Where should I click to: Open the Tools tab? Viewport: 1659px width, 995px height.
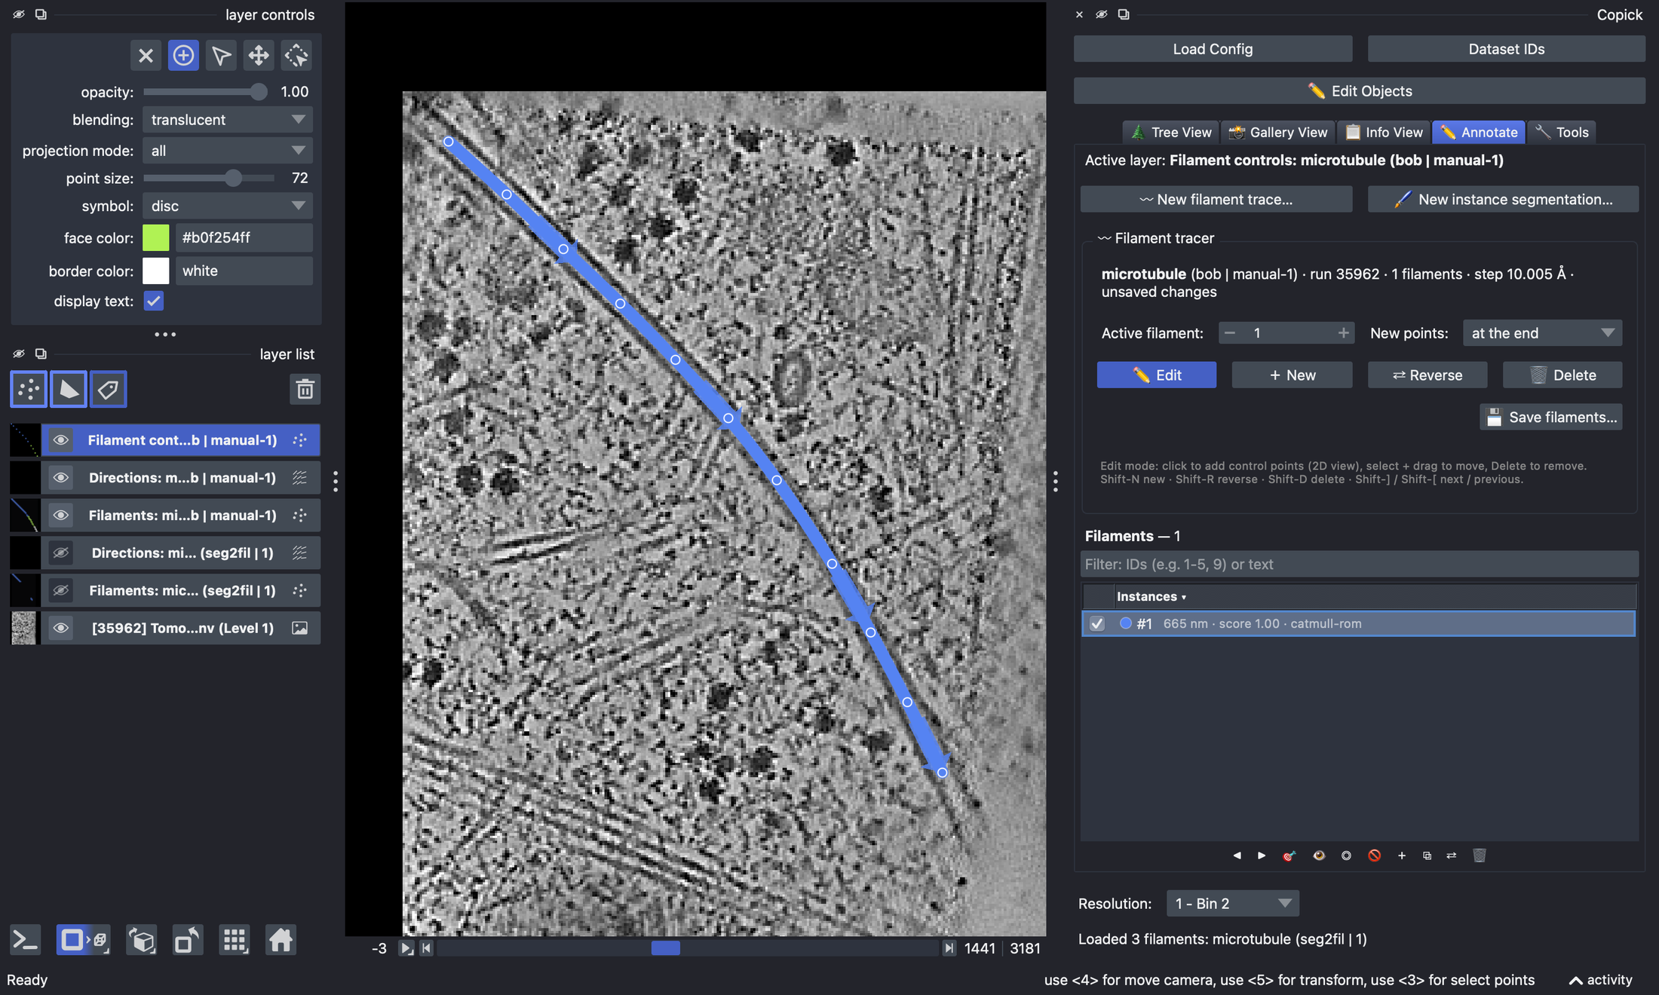tap(1562, 132)
